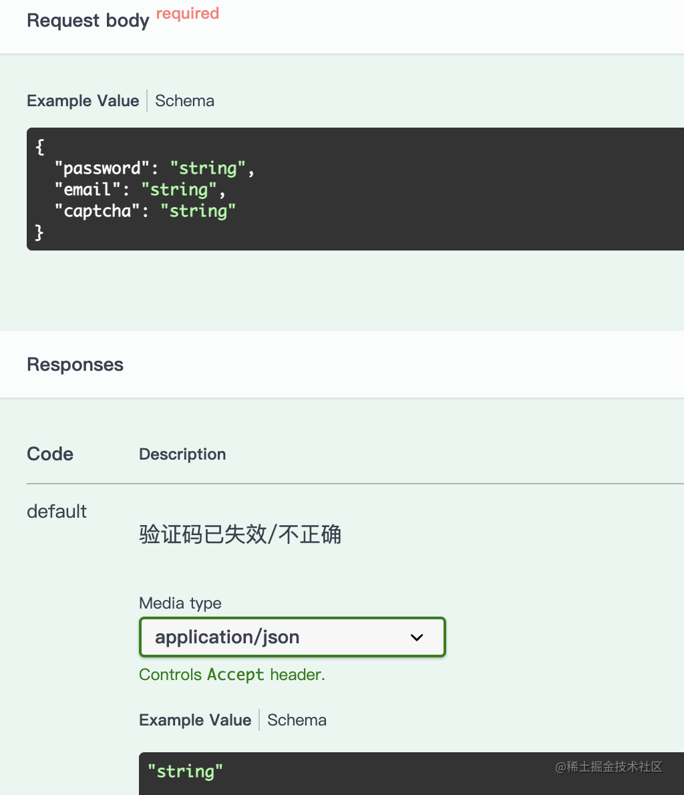Viewport: 684px width, 795px height.
Task: Select Example Value tab under Request body
Action: pyautogui.click(x=83, y=101)
